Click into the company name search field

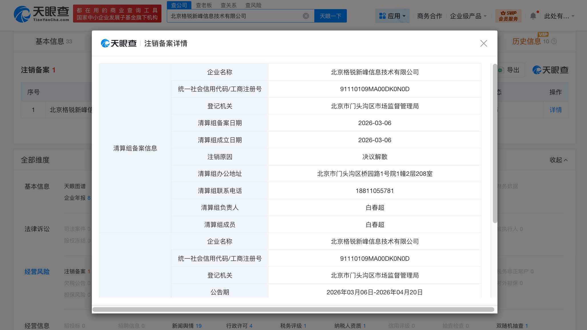234,16
